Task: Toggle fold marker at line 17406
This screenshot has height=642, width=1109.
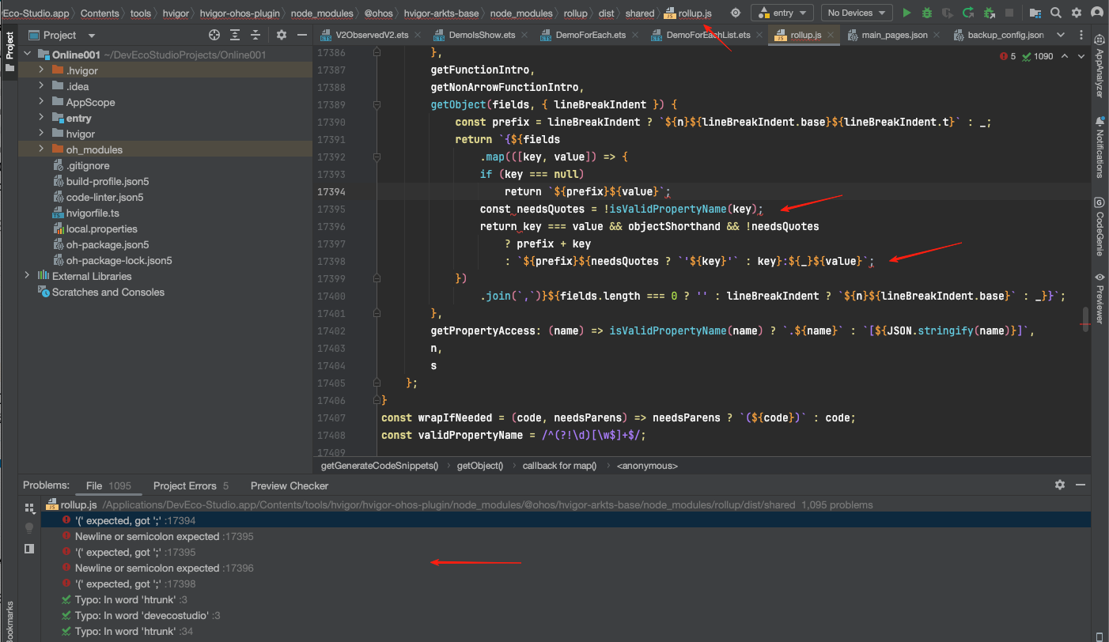Action: click(x=377, y=400)
